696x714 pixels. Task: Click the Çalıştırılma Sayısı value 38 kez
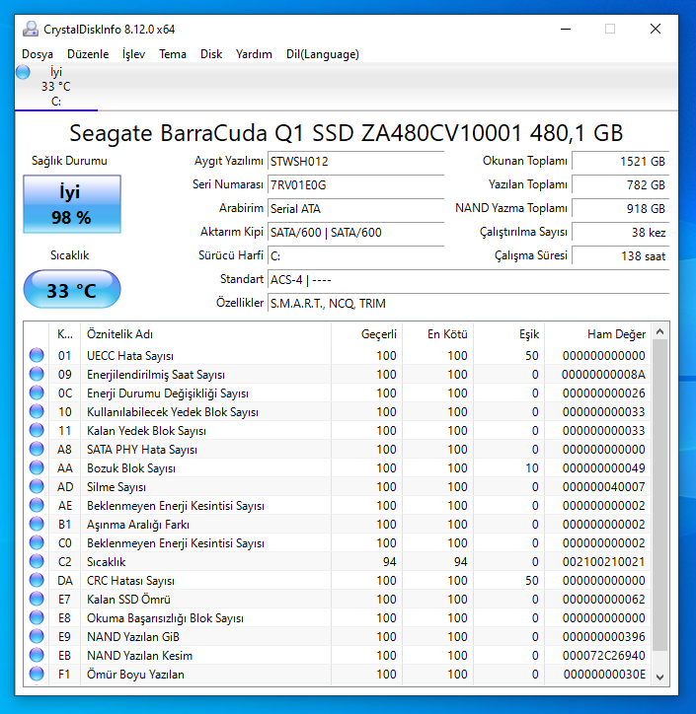pyautogui.click(x=620, y=233)
